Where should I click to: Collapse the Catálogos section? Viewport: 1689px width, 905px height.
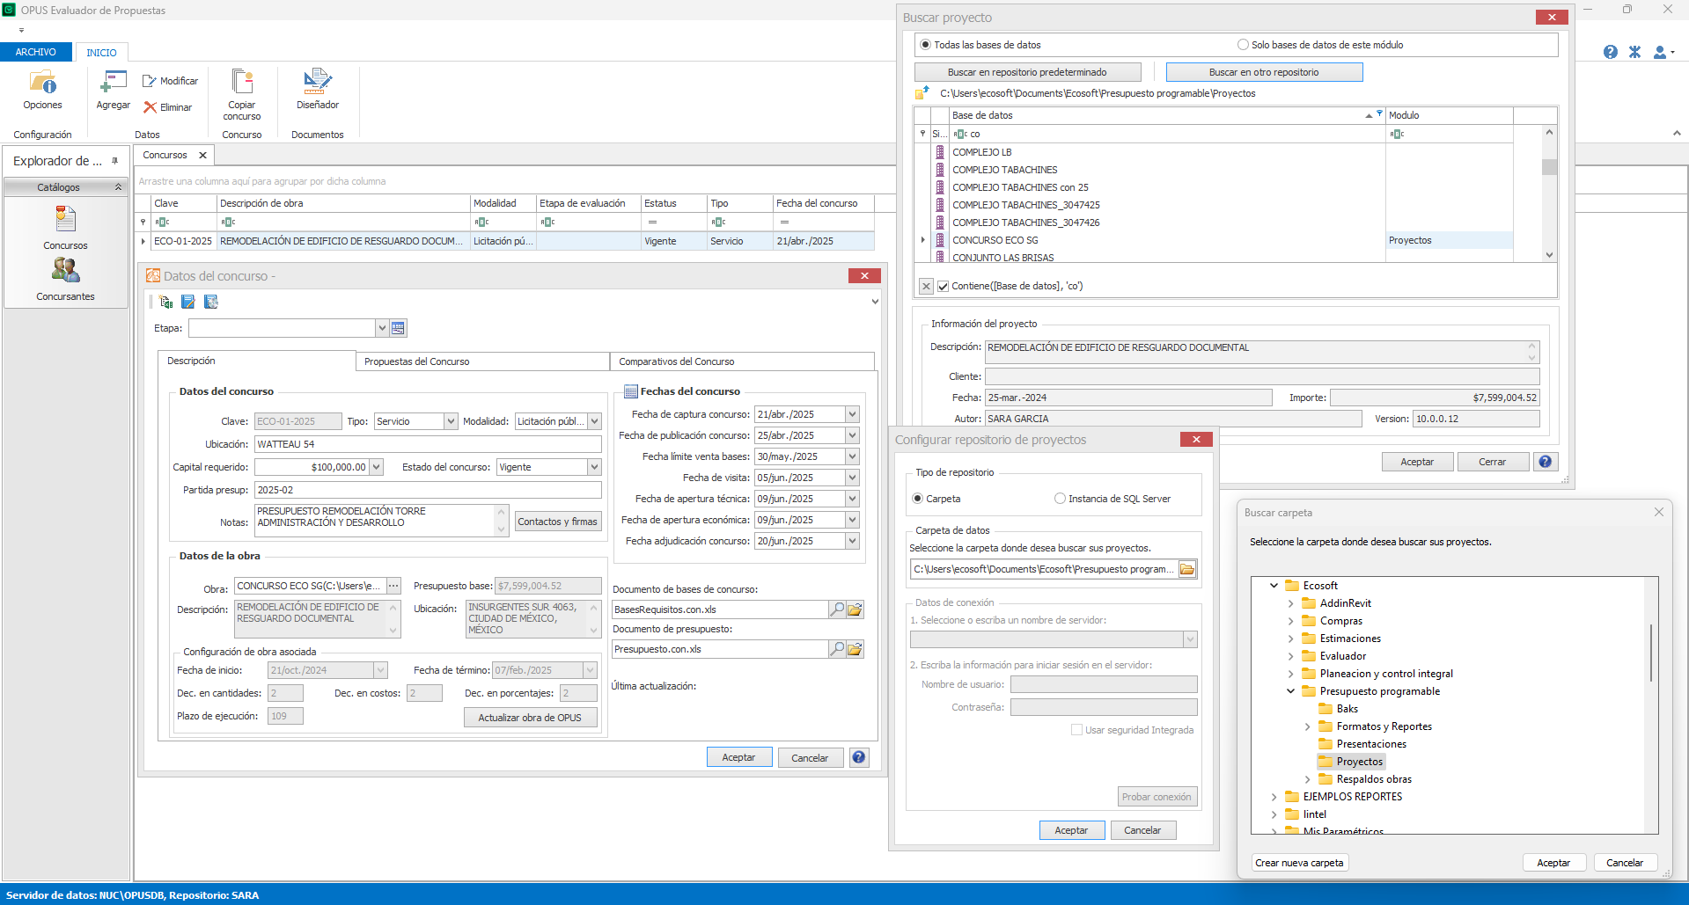click(x=118, y=187)
